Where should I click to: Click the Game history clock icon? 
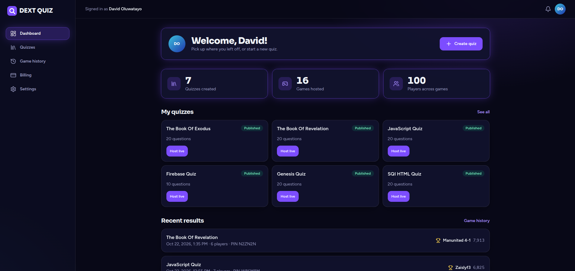13,61
